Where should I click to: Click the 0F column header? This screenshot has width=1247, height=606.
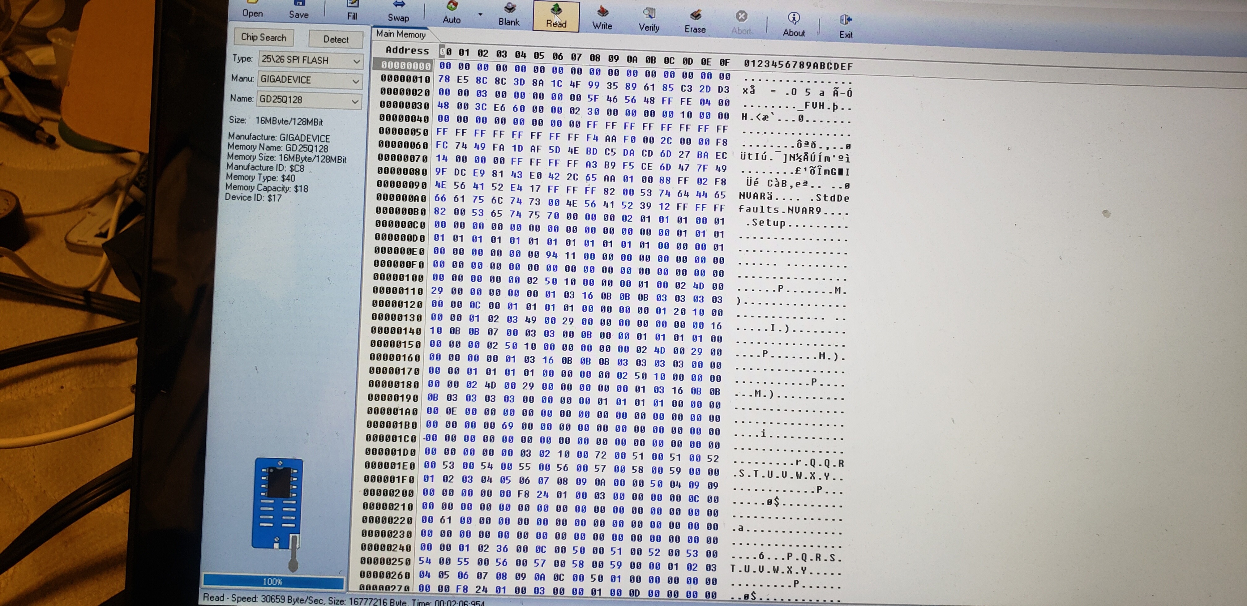(x=724, y=62)
